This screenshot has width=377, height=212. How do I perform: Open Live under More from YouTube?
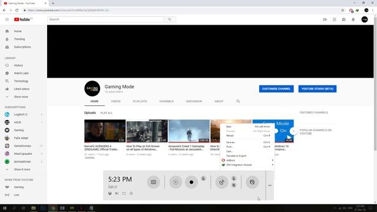[x=24, y=195]
